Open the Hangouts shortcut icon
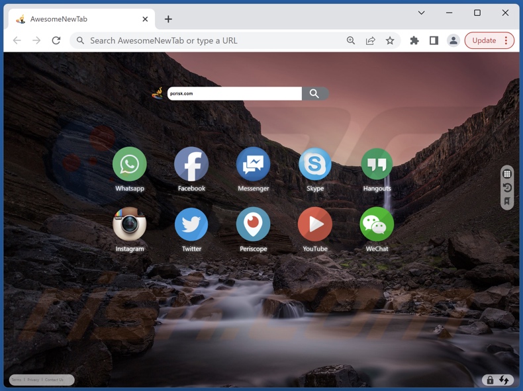Screen dimensions: 523x391 (377, 164)
